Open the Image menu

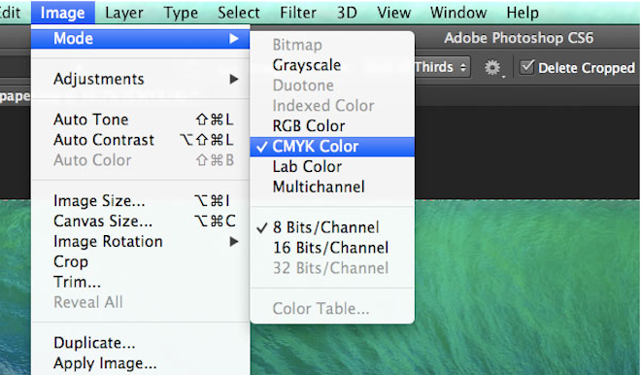(x=63, y=13)
